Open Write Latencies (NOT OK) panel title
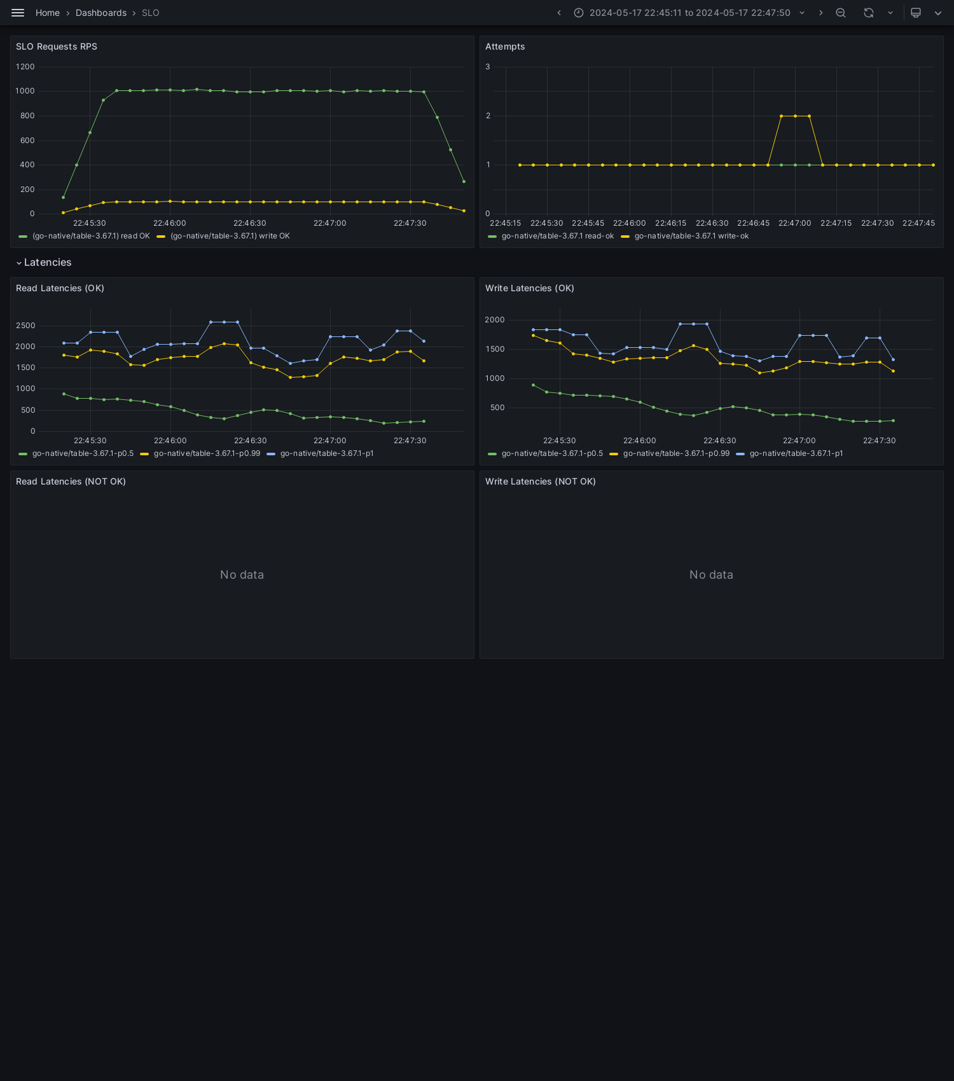 [541, 481]
